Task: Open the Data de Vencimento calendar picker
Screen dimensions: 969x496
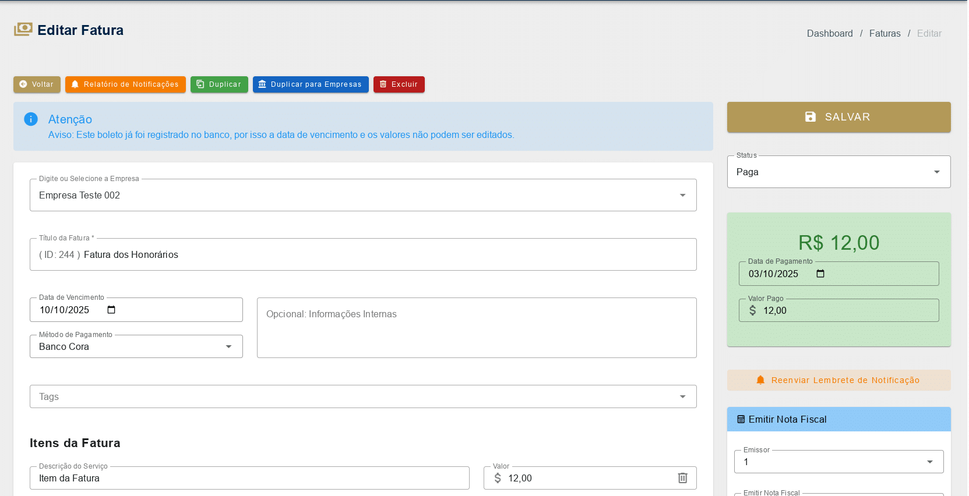Action: coord(111,310)
